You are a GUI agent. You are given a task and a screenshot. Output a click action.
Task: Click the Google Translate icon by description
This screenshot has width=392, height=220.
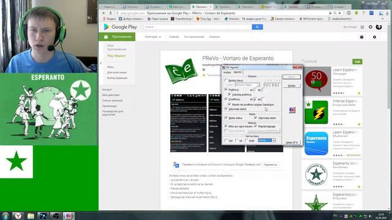point(176,164)
